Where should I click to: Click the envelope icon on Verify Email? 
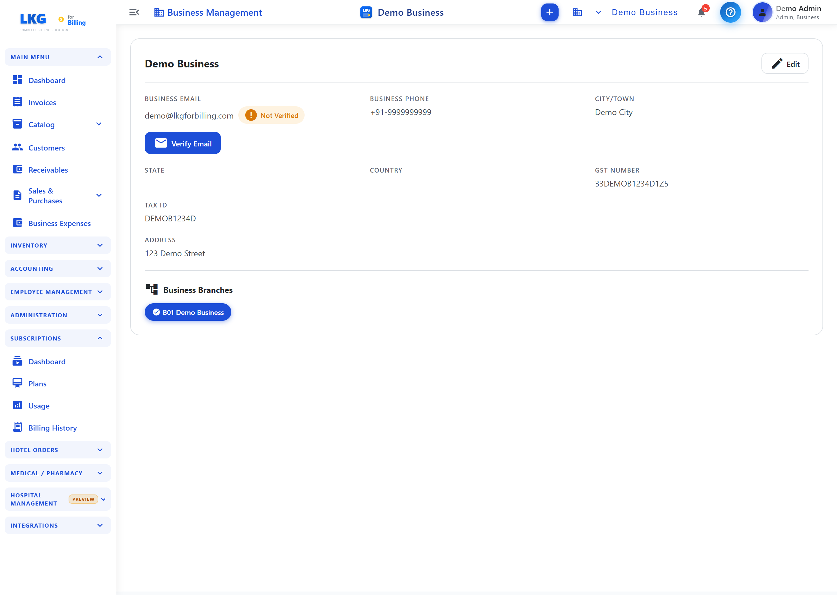[x=161, y=143]
